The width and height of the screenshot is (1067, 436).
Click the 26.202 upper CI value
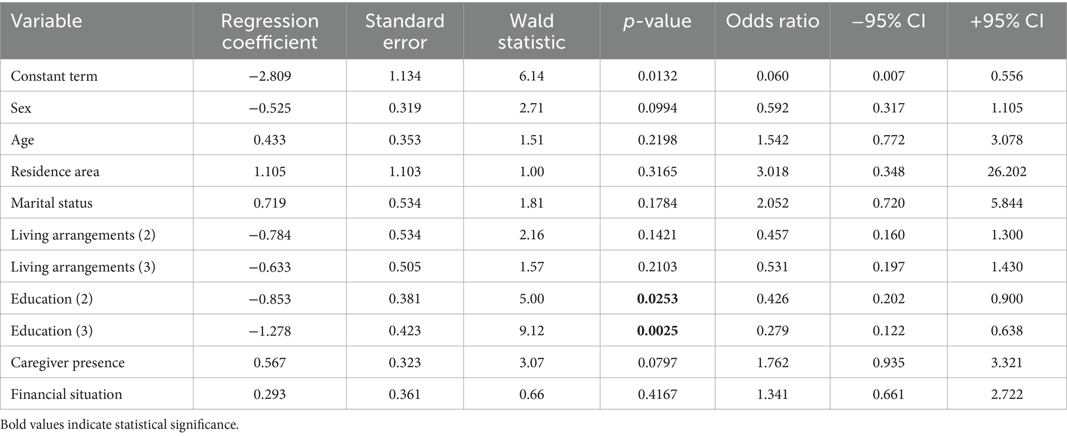1007,172
